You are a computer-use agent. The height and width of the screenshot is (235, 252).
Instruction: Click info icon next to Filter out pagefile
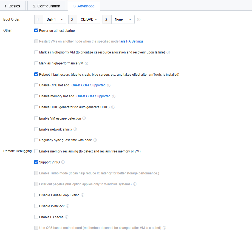135,184
